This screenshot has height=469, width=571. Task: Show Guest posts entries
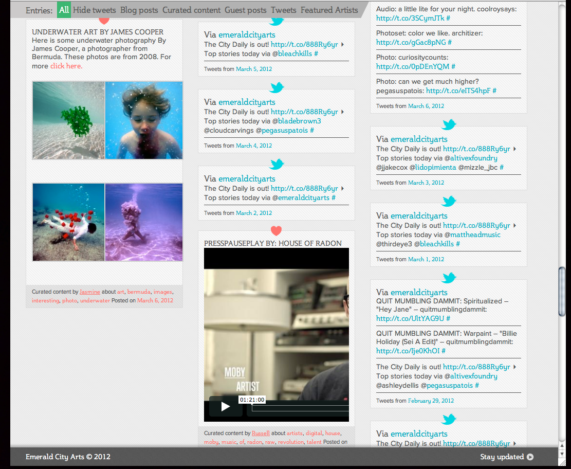pyautogui.click(x=246, y=10)
